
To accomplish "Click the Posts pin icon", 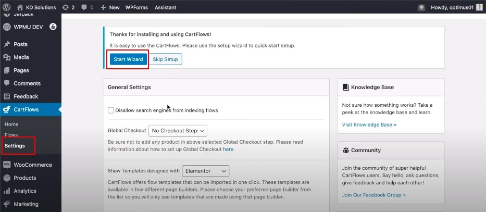I will pyautogui.click(x=7, y=44).
